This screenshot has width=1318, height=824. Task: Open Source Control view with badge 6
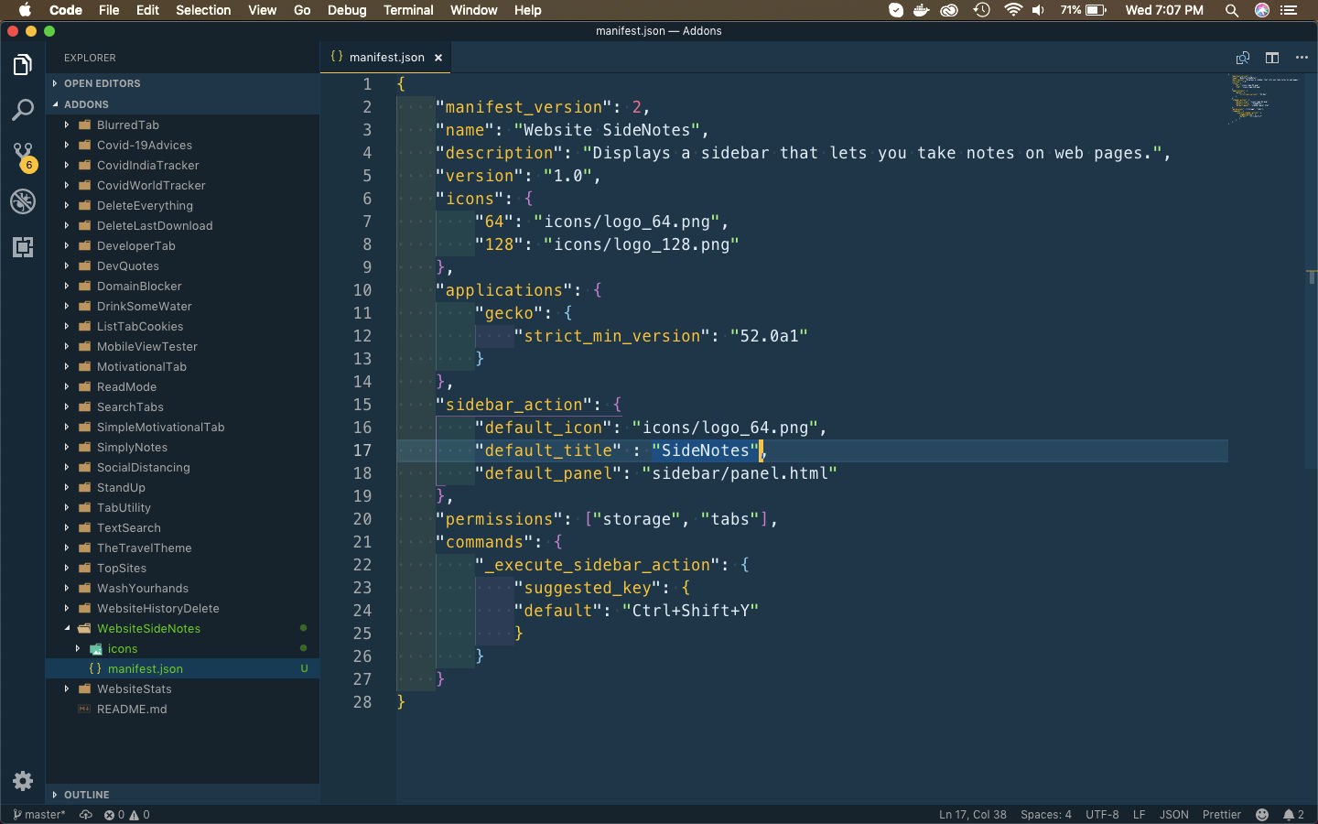[23, 156]
